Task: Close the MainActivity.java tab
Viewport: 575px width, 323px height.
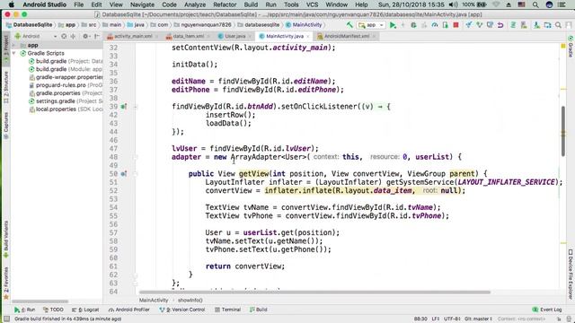Action: (308, 36)
